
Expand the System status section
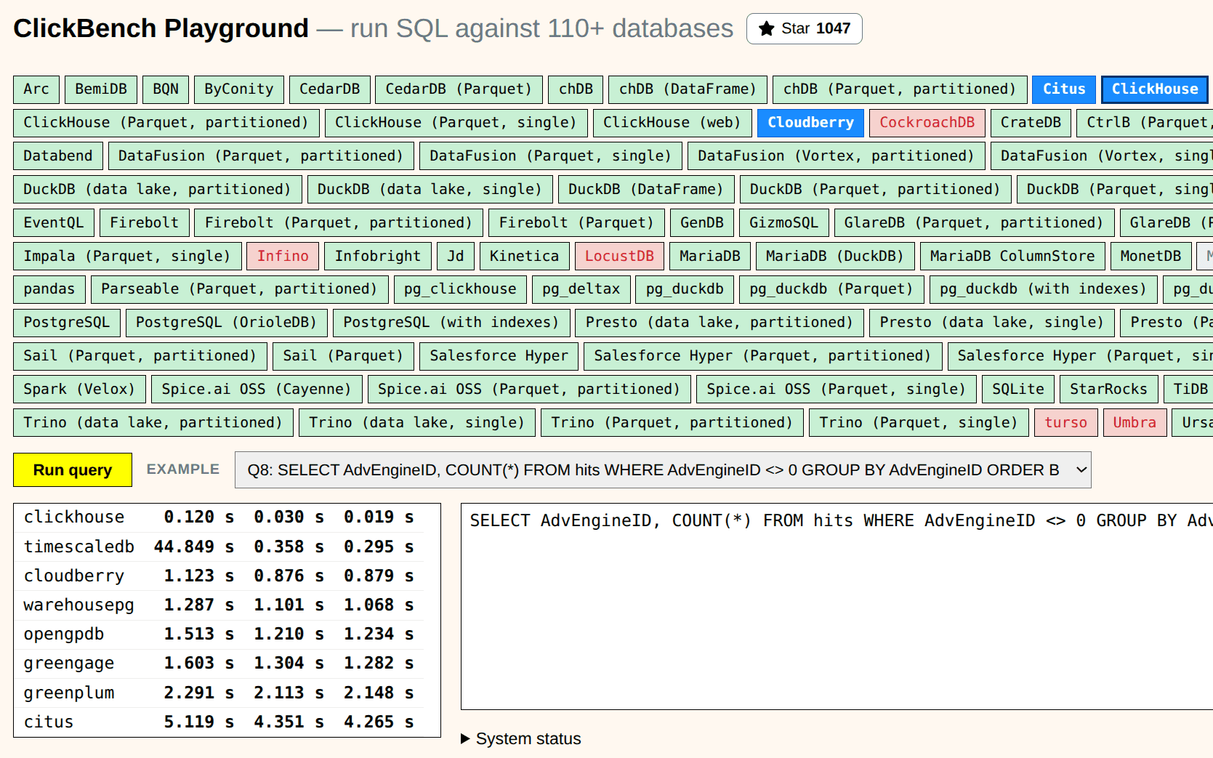click(x=521, y=738)
